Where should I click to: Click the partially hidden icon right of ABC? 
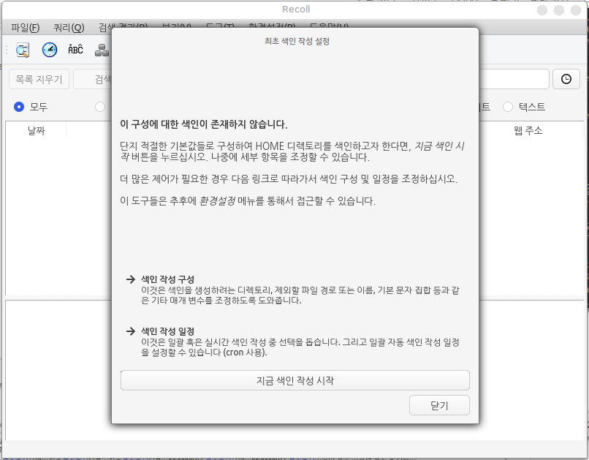coord(102,50)
